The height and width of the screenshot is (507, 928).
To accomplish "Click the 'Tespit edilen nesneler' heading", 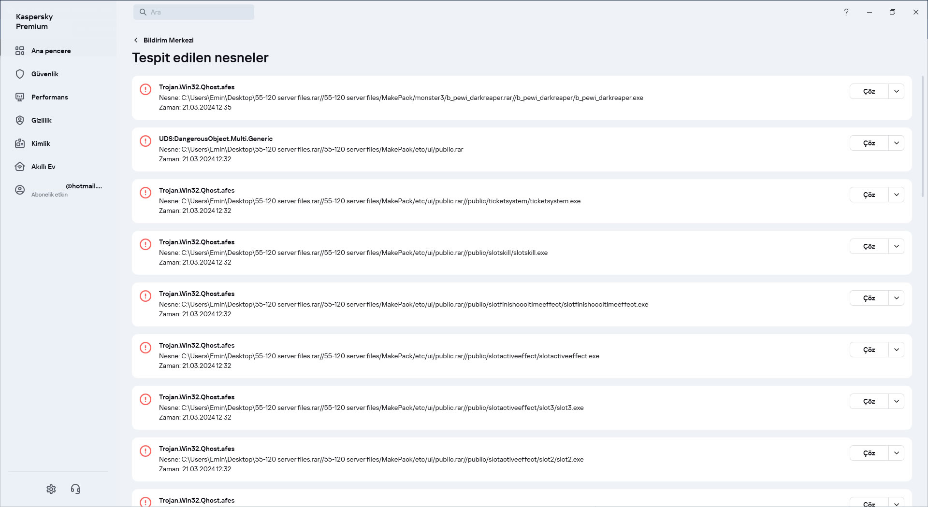I will pyautogui.click(x=200, y=57).
